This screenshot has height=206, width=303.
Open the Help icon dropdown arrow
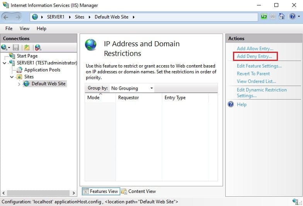point(299,17)
